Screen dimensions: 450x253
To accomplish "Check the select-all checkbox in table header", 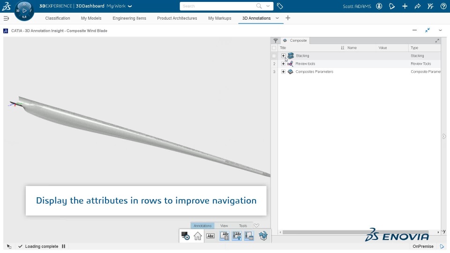I will click(274, 48).
